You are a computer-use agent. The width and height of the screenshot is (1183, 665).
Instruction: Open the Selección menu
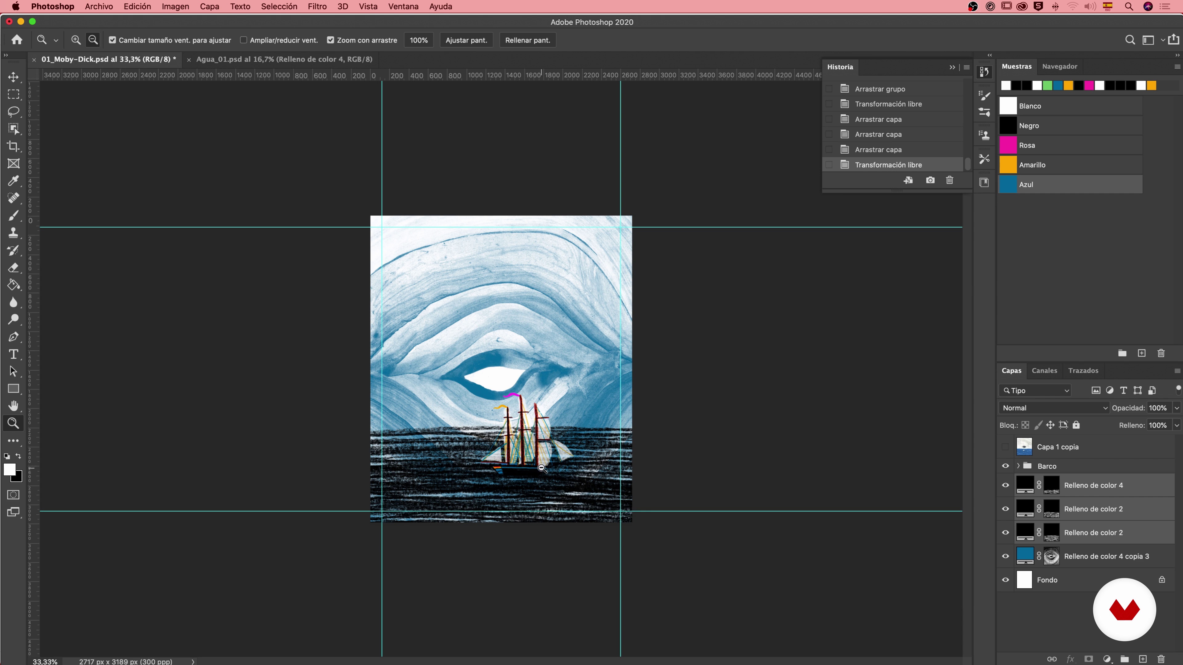click(279, 6)
